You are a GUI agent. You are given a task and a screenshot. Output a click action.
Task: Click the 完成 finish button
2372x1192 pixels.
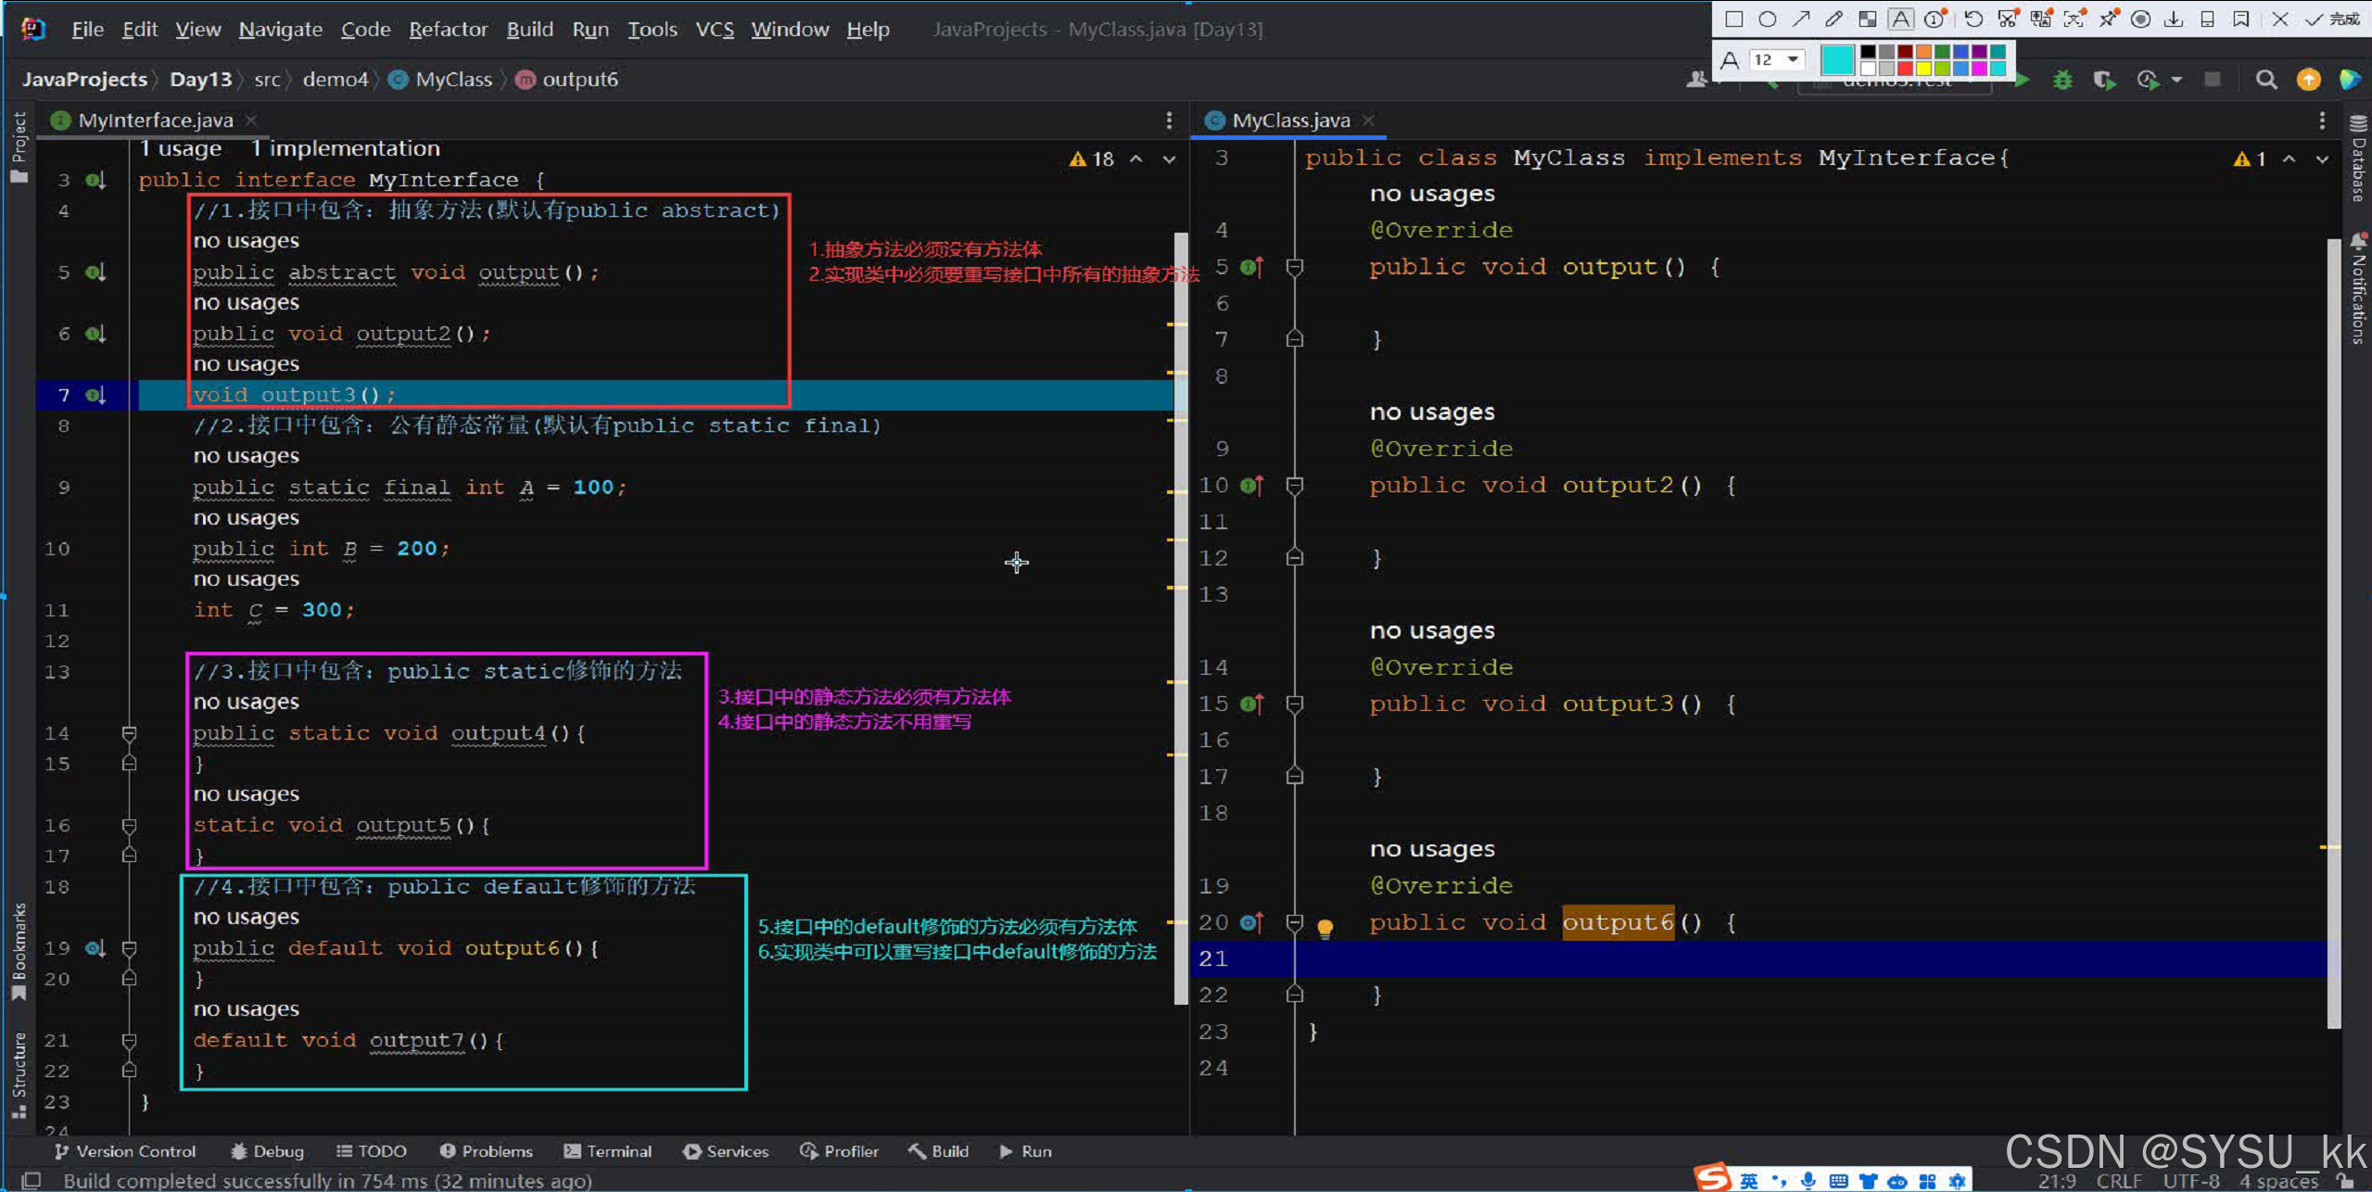click(x=2334, y=19)
